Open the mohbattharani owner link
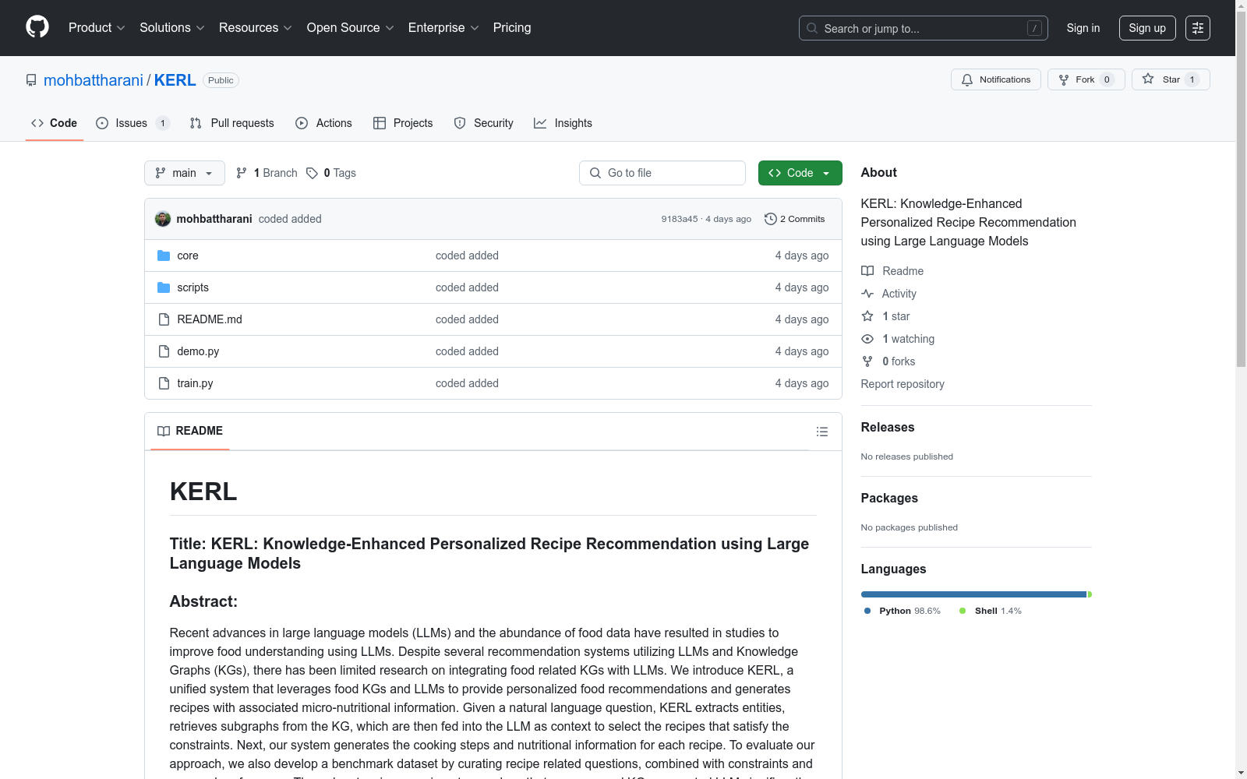 (94, 80)
